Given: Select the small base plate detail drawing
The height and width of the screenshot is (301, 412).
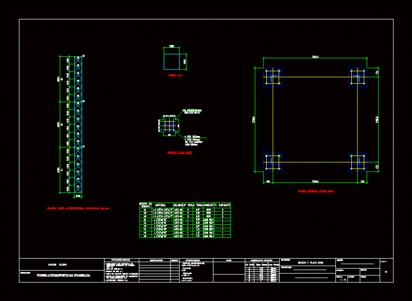Looking at the screenshot, I should pyautogui.click(x=169, y=126).
